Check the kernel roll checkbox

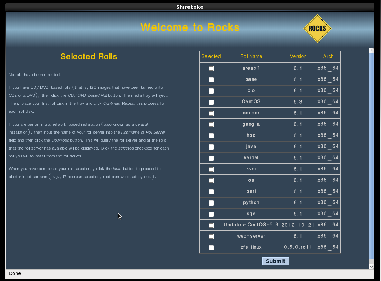click(x=211, y=158)
